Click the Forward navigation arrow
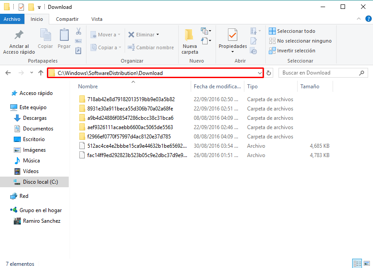This screenshot has width=373, height=268. point(21,73)
